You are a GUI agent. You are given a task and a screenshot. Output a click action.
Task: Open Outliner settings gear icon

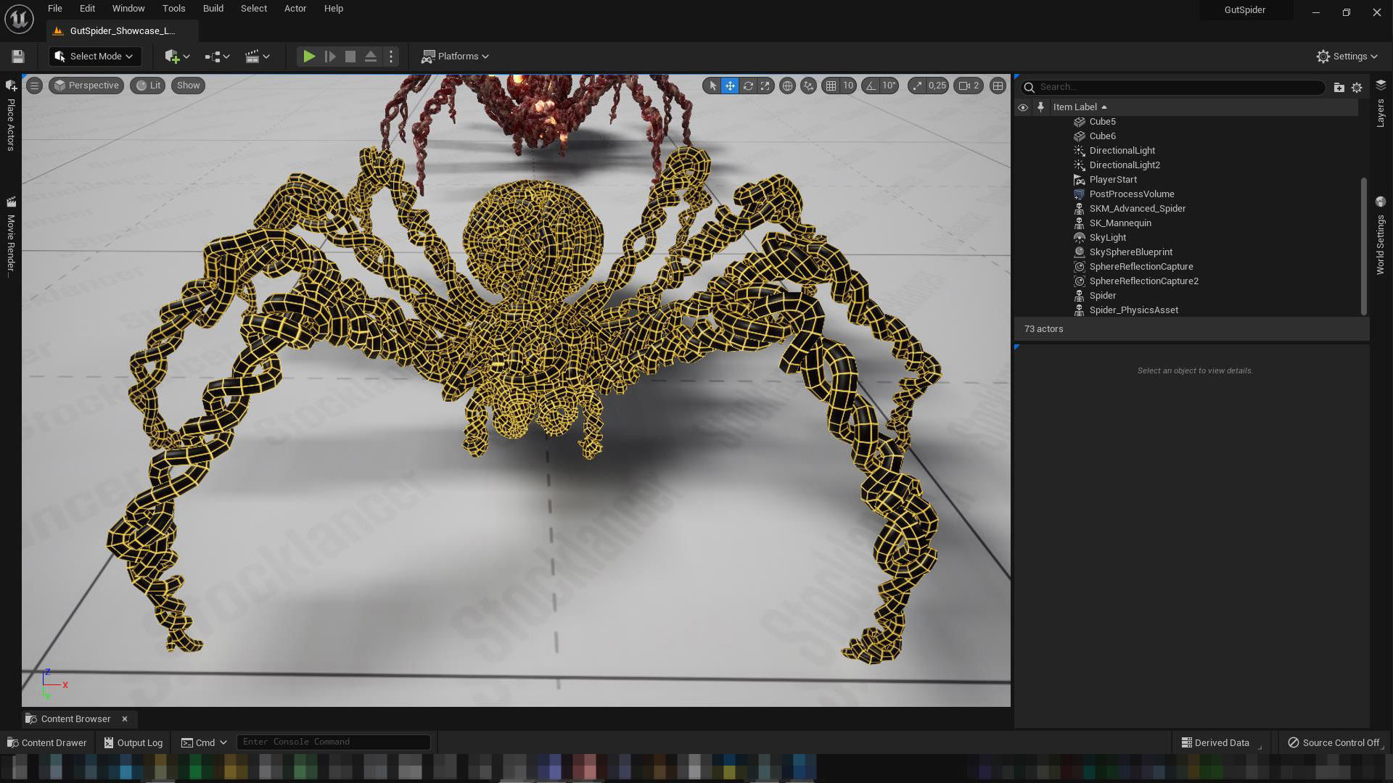coord(1357,87)
